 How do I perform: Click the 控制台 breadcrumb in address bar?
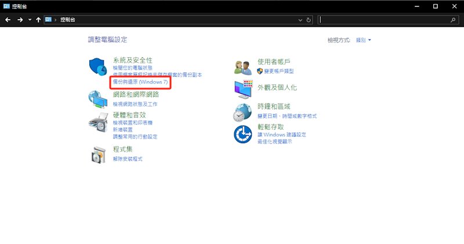pyautogui.click(x=67, y=20)
